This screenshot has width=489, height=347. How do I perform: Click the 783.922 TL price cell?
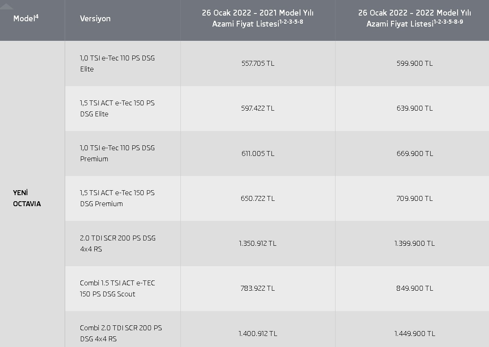click(258, 288)
